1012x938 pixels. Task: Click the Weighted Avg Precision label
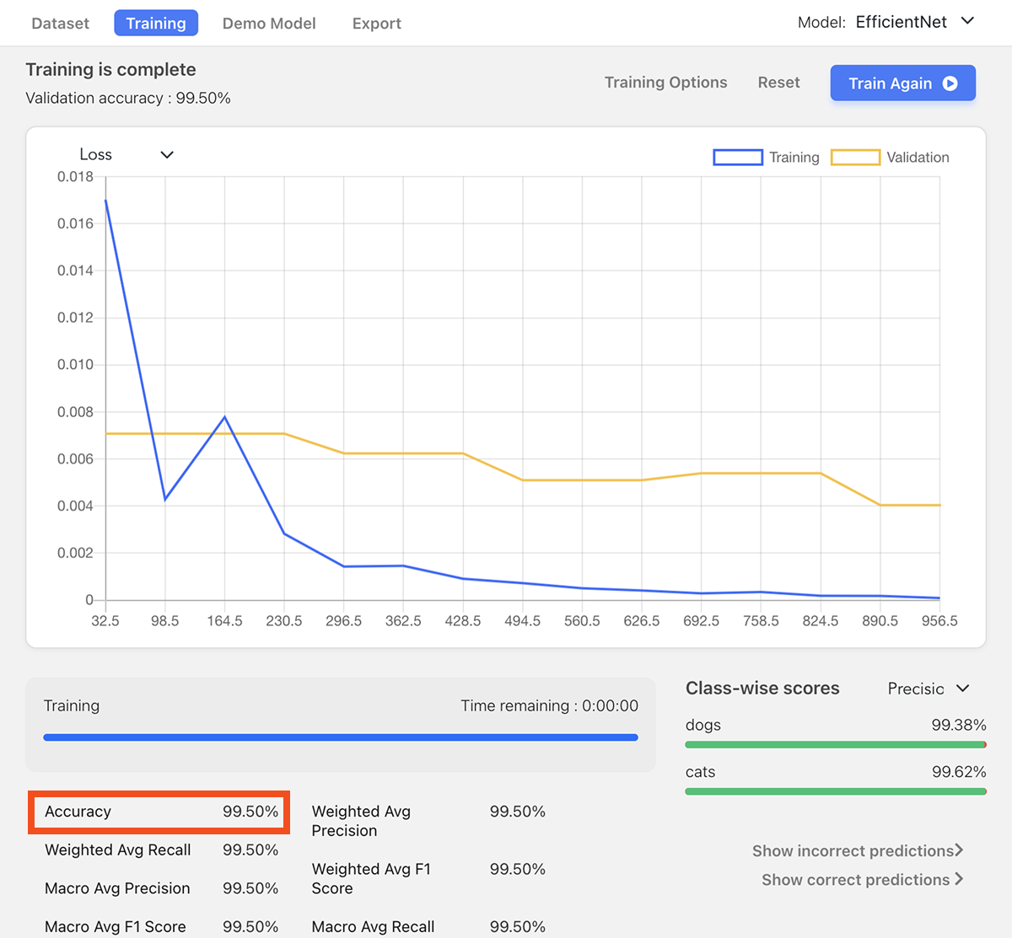click(361, 821)
